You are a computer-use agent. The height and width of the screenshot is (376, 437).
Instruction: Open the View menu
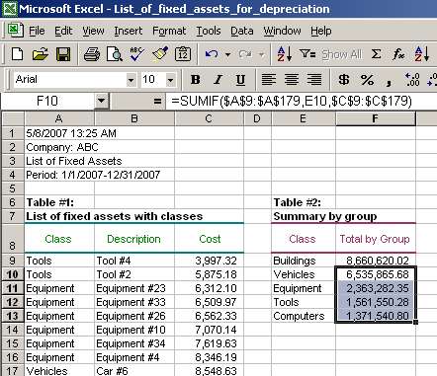tap(93, 31)
